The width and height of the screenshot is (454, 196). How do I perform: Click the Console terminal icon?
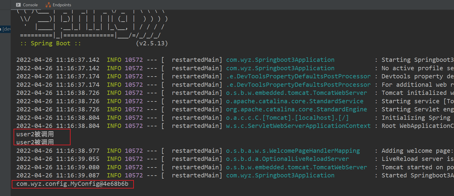[18, 5]
